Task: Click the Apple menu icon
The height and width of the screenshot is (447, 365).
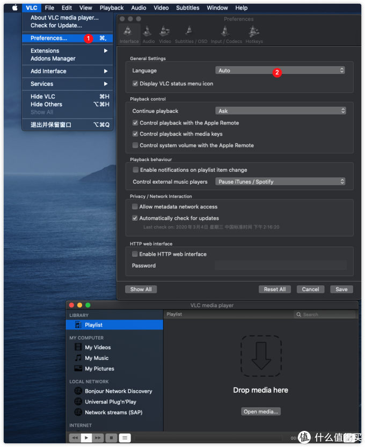Action: [x=14, y=8]
